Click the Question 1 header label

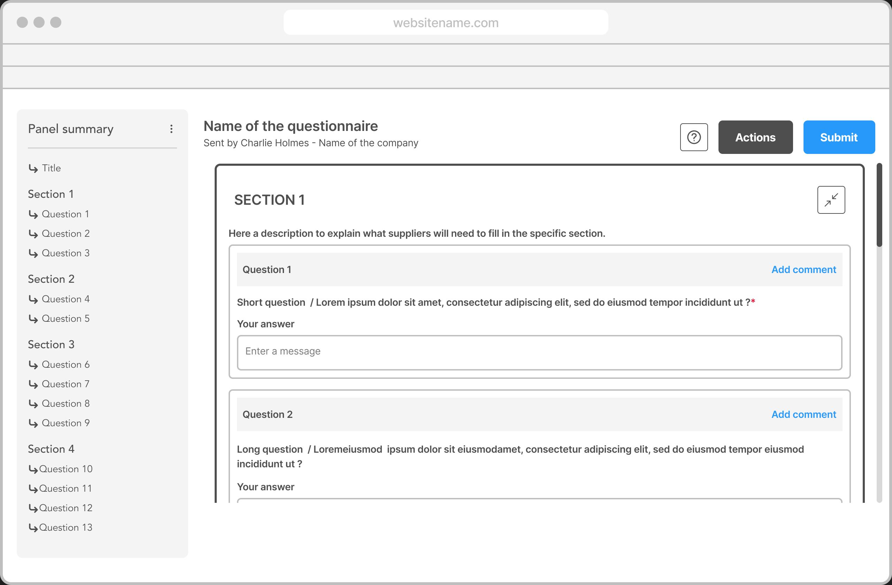pyautogui.click(x=267, y=270)
